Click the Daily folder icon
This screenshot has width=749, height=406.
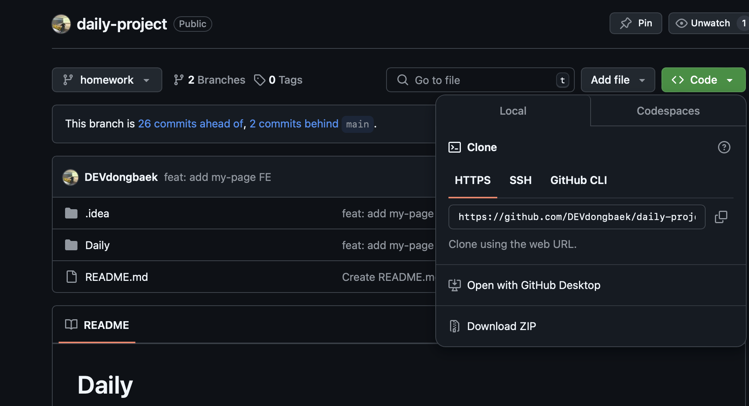[71, 245]
